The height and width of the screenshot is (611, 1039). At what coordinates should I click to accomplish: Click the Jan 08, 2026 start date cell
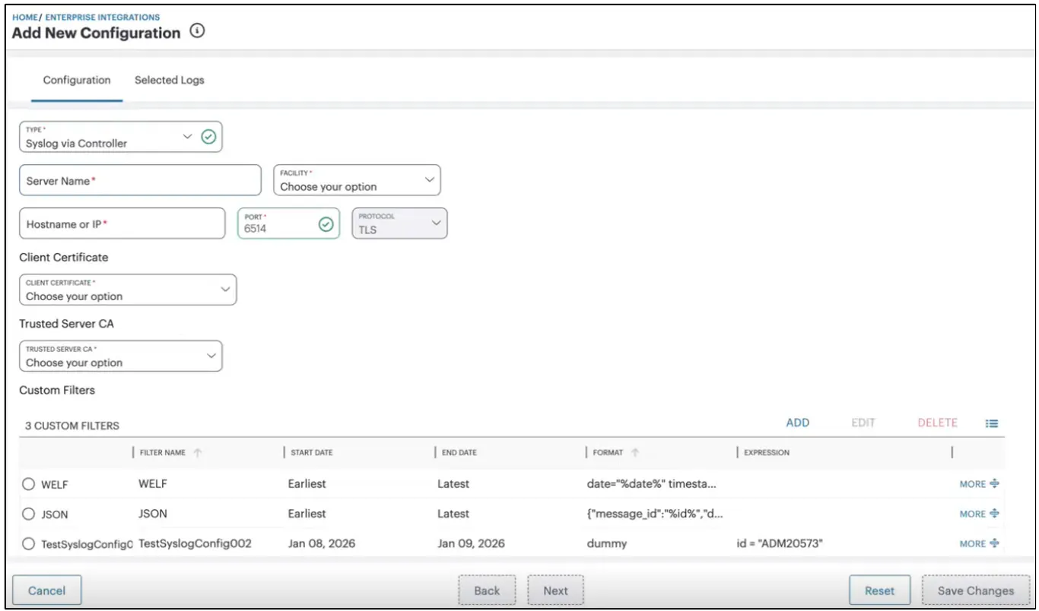pyautogui.click(x=322, y=543)
